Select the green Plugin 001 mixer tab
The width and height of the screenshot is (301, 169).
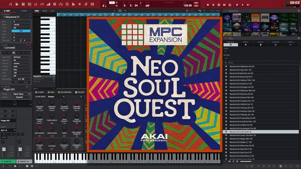pyautogui.click(x=8, y=161)
